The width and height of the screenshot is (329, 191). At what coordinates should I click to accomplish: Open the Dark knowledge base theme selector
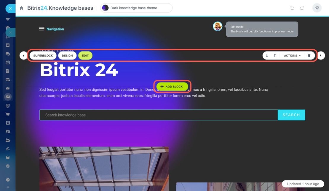(136, 8)
